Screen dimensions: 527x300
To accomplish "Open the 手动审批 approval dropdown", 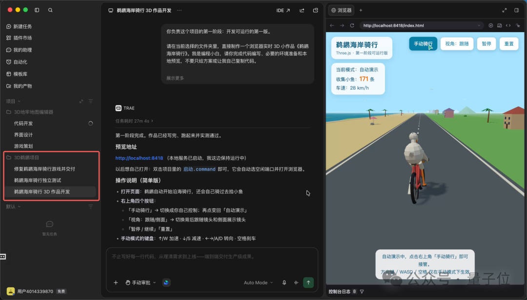I will pyautogui.click(x=141, y=282).
